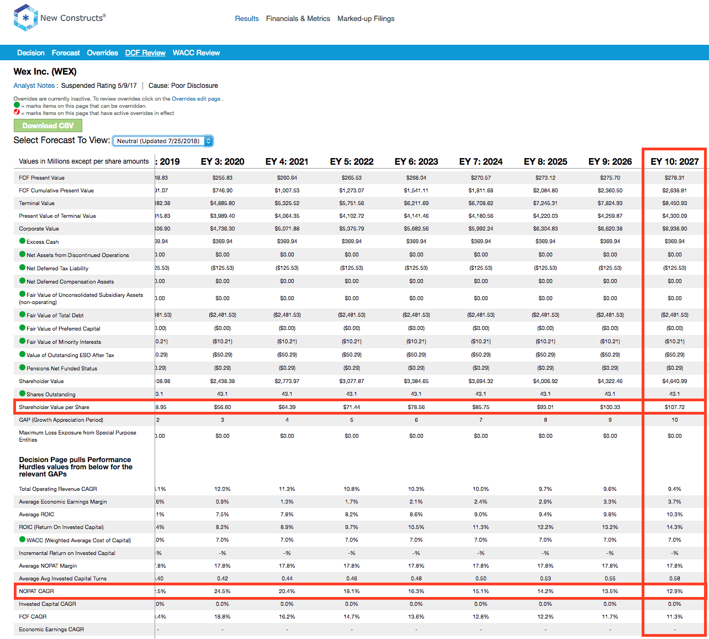
Task: Click the Shareholder Value per Share row label
Action: 54,407
